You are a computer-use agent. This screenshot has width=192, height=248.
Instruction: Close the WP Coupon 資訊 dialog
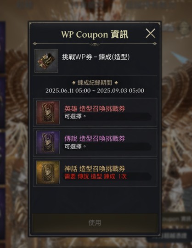click(x=150, y=34)
